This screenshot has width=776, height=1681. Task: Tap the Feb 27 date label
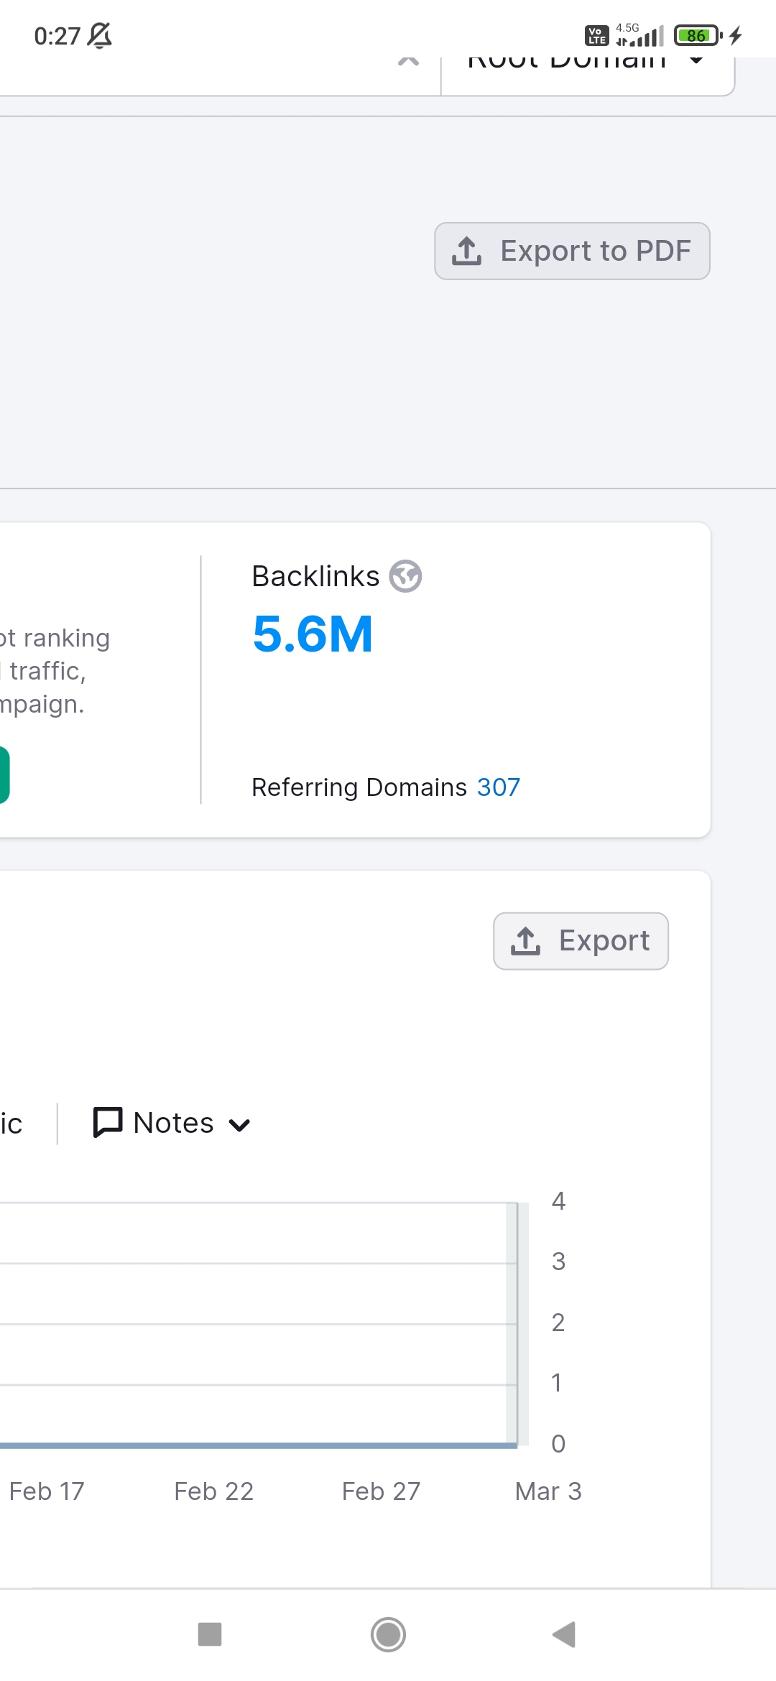tap(381, 1491)
